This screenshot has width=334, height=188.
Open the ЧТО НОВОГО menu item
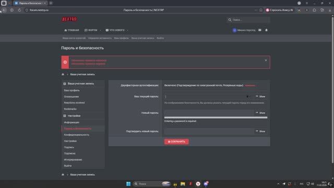tap(115, 30)
